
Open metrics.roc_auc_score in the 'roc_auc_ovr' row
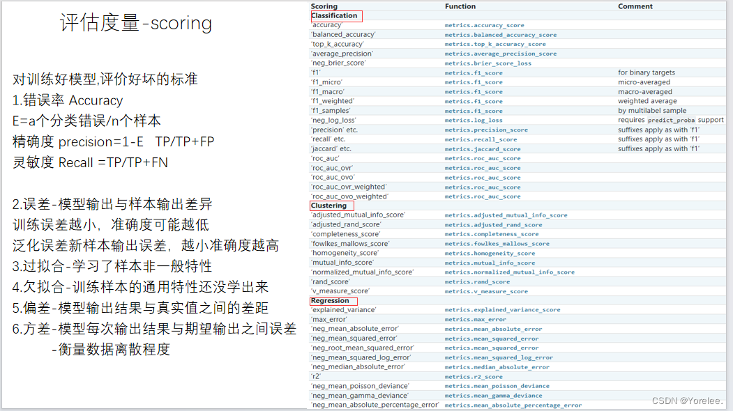pos(483,168)
